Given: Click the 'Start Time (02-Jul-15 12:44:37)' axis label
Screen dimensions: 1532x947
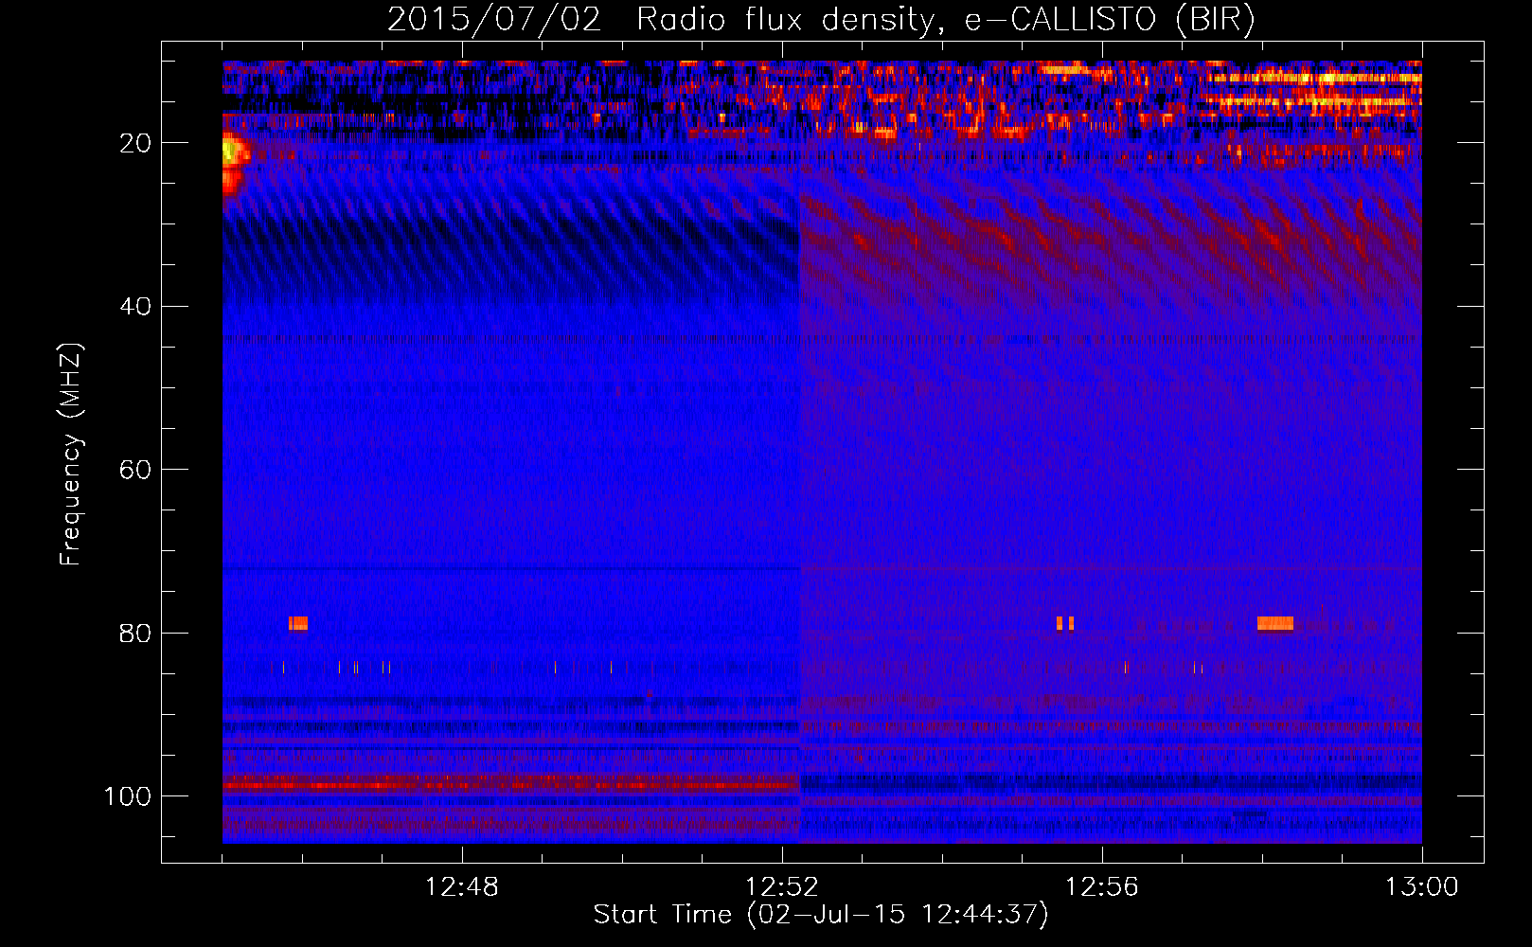Looking at the screenshot, I should point(821,914).
